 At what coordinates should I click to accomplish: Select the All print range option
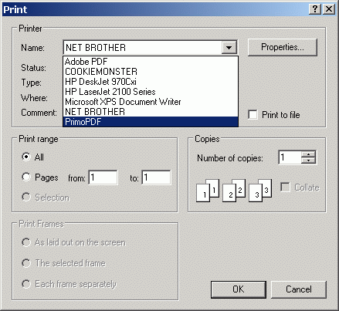point(26,157)
